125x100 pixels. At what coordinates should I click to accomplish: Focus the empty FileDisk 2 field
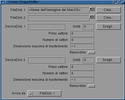(x=58, y=18)
